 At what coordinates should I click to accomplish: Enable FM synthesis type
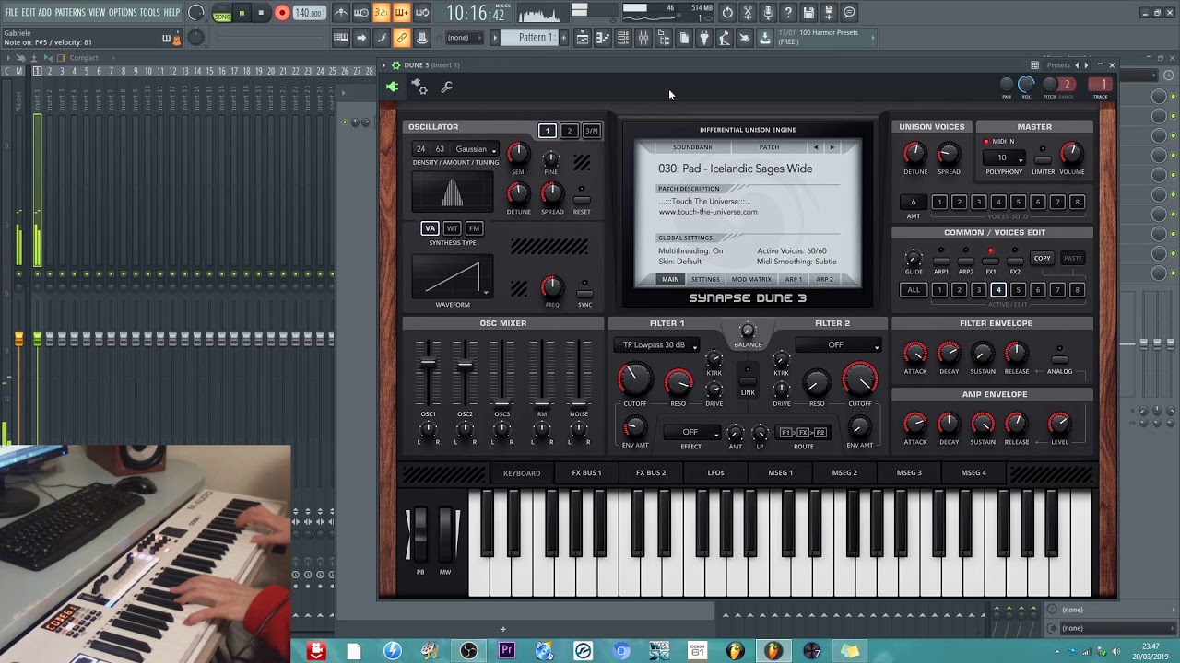474,228
